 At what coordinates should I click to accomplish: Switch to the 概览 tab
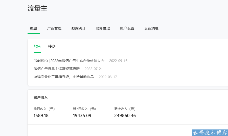(34, 28)
